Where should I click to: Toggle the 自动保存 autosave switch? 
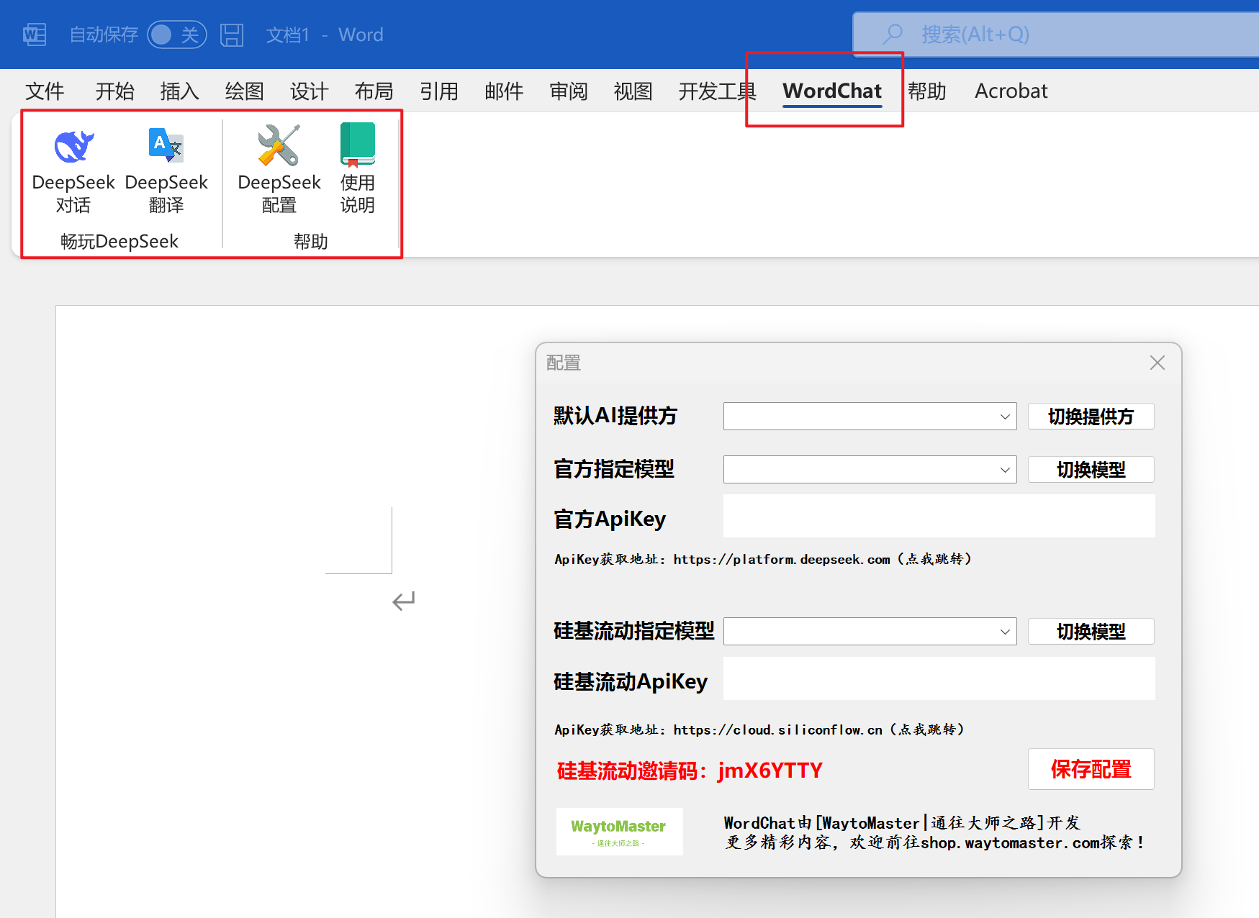click(x=177, y=35)
